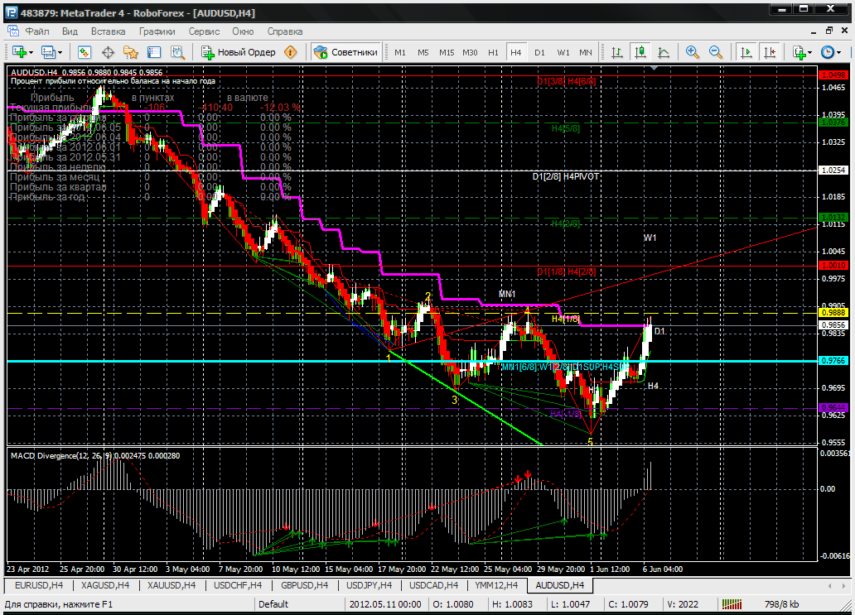Select the M30 timeframe
This screenshot has height=615, width=855.
(x=470, y=52)
